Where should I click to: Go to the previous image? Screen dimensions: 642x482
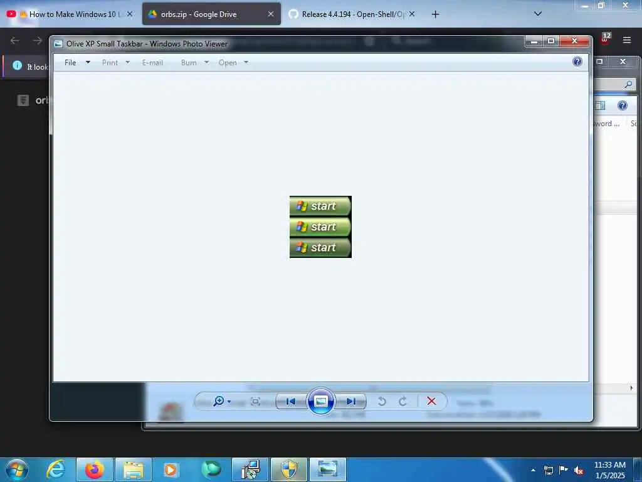tap(291, 401)
